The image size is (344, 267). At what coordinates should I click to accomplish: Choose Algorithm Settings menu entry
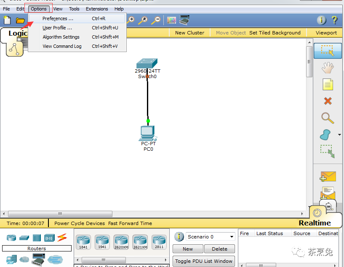77,37
